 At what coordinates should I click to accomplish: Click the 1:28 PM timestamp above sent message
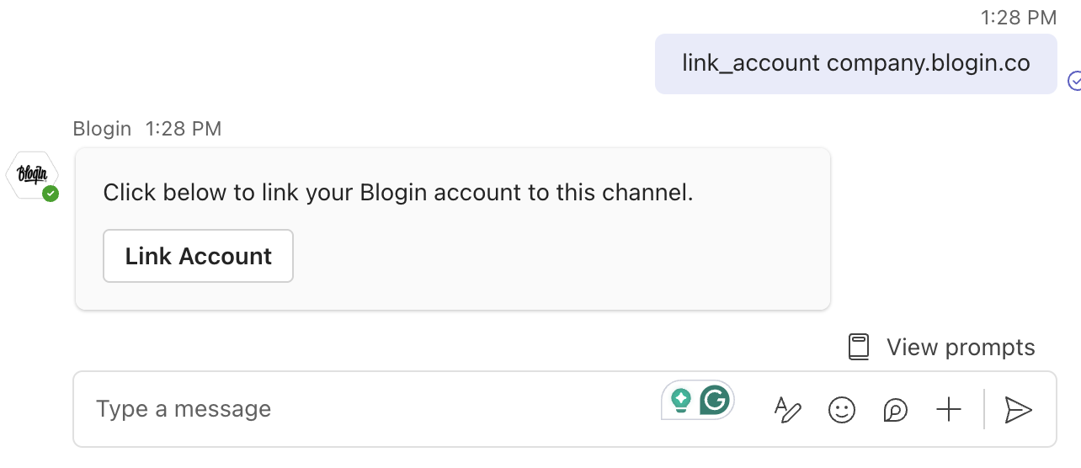[x=1018, y=17]
